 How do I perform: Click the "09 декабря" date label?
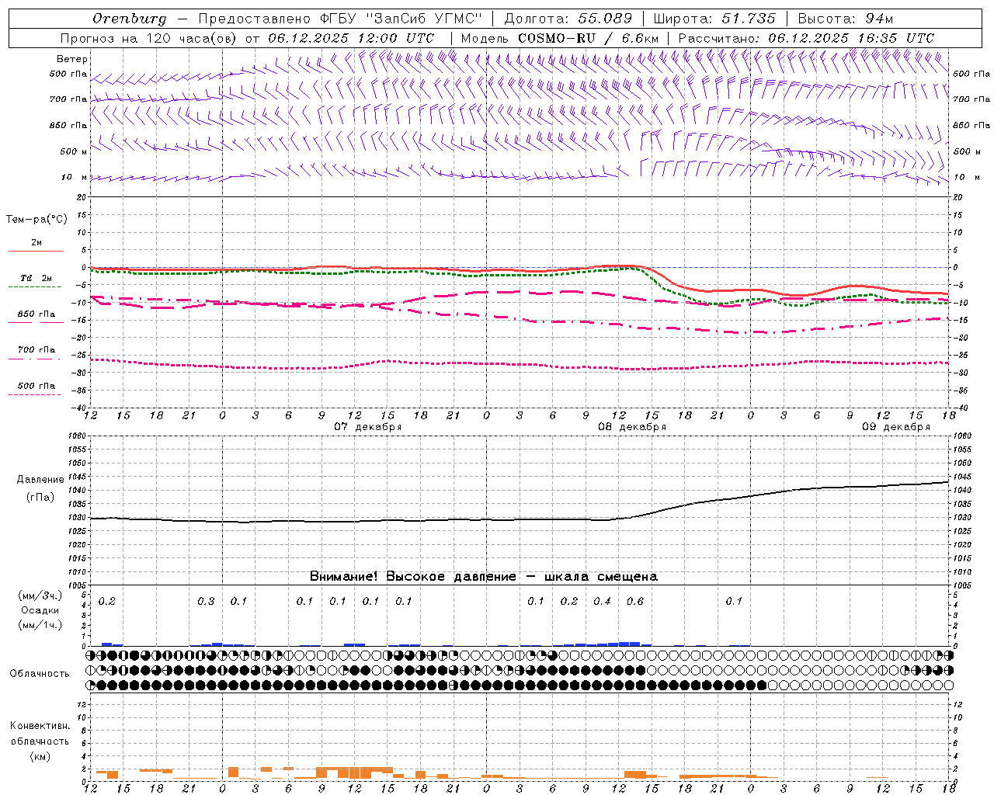pyautogui.click(x=896, y=427)
